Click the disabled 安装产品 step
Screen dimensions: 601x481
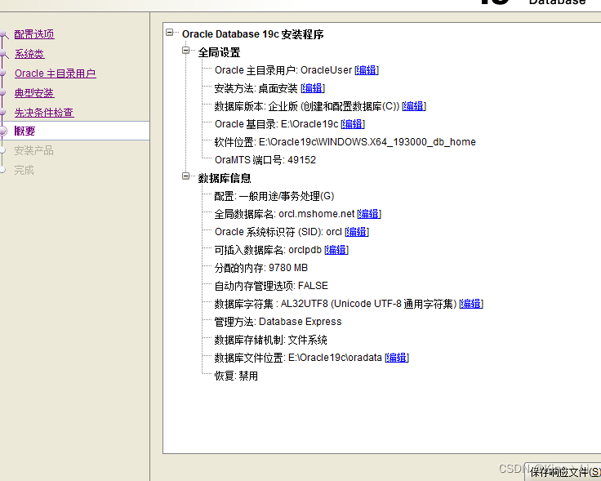click(x=33, y=150)
